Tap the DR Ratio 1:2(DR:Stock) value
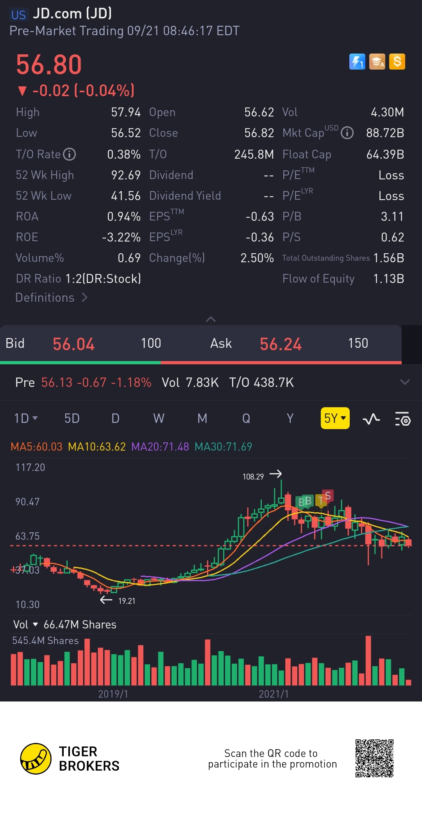Screen dimensions: 422x816 pos(103,279)
